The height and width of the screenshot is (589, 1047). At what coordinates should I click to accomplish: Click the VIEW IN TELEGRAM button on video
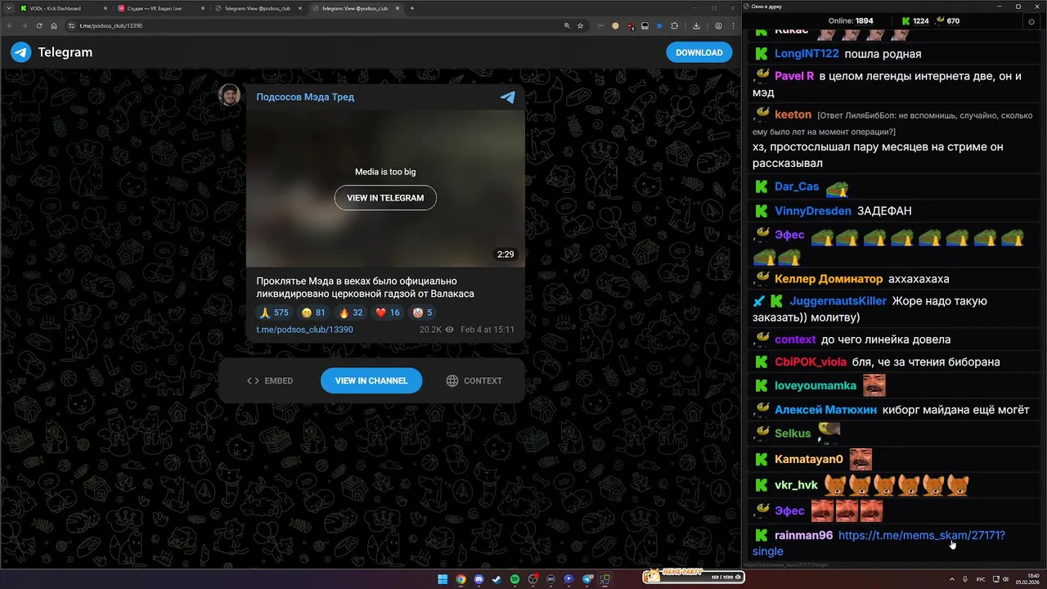pyautogui.click(x=385, y=197)
